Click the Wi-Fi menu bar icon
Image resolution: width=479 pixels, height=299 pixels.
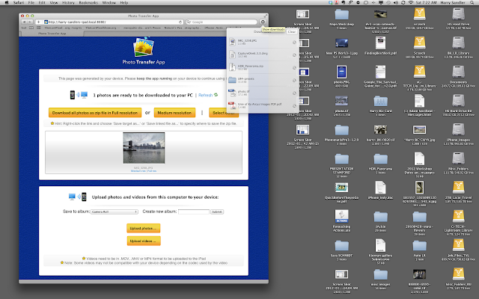(411, 2)
